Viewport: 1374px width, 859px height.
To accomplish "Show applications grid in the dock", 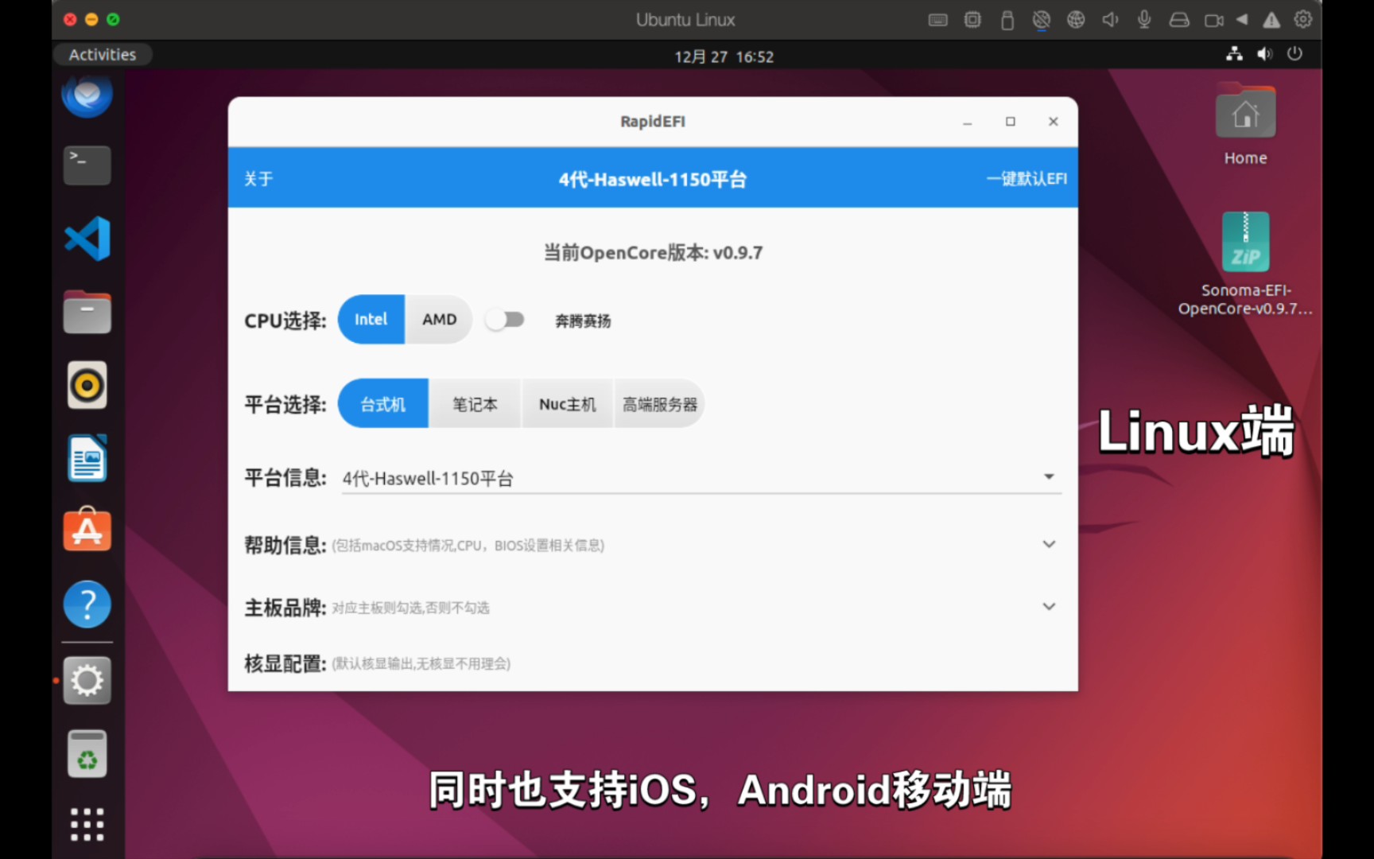I will 87,825.
